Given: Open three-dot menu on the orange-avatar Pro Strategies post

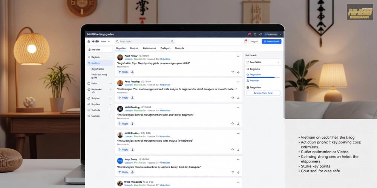Looking at the screenshot, I should (238, 82).
